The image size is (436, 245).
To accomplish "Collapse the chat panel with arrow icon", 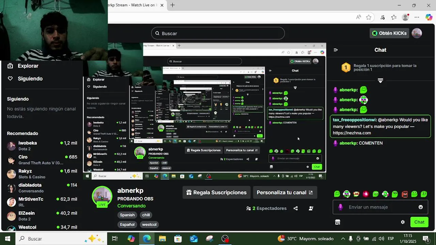I will pos(336,50).
